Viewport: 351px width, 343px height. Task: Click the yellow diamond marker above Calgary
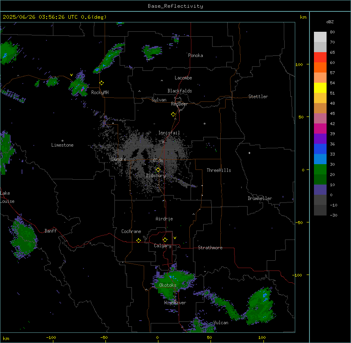(165, 240)
